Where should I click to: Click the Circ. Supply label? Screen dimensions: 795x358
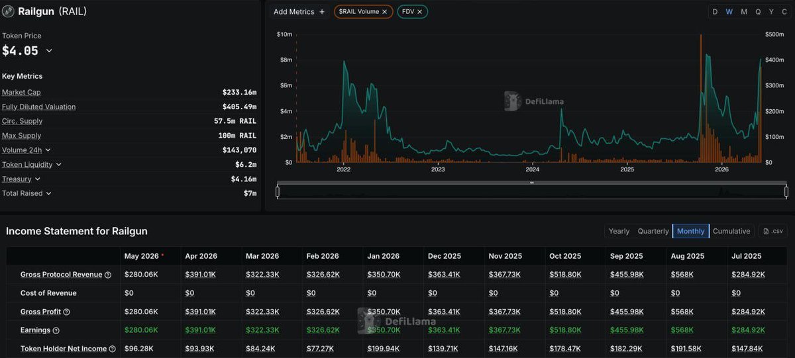coord(23,122)
